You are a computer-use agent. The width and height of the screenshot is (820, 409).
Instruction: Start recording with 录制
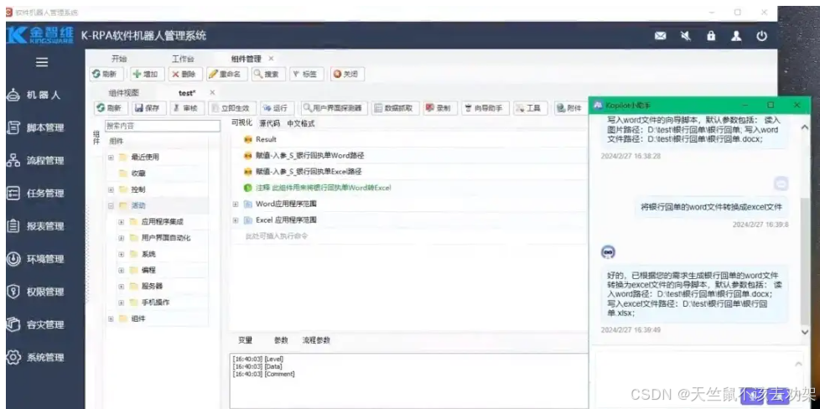coord(440,108)
